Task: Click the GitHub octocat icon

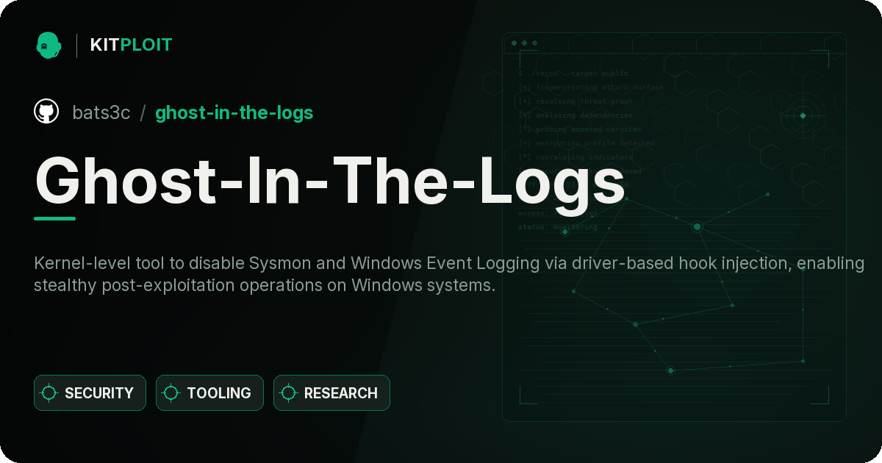Action: [46, 112]
